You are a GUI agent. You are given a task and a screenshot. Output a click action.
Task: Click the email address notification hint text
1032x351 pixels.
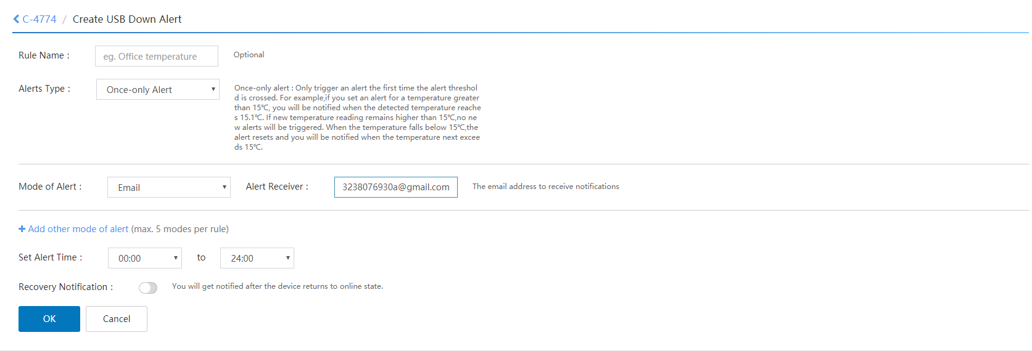pyautogui.click(x=546, y=187)
